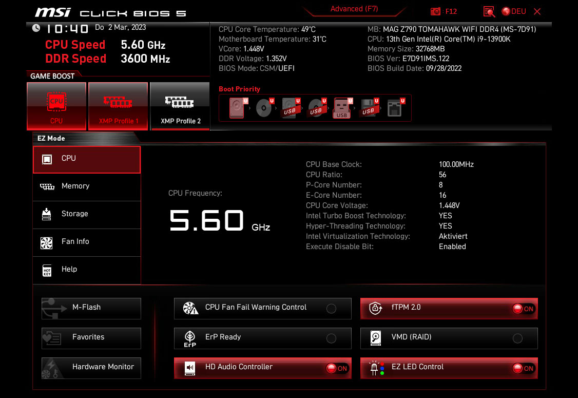
Task: Open Hardware Monitor
Action: [x=91, y=368]
